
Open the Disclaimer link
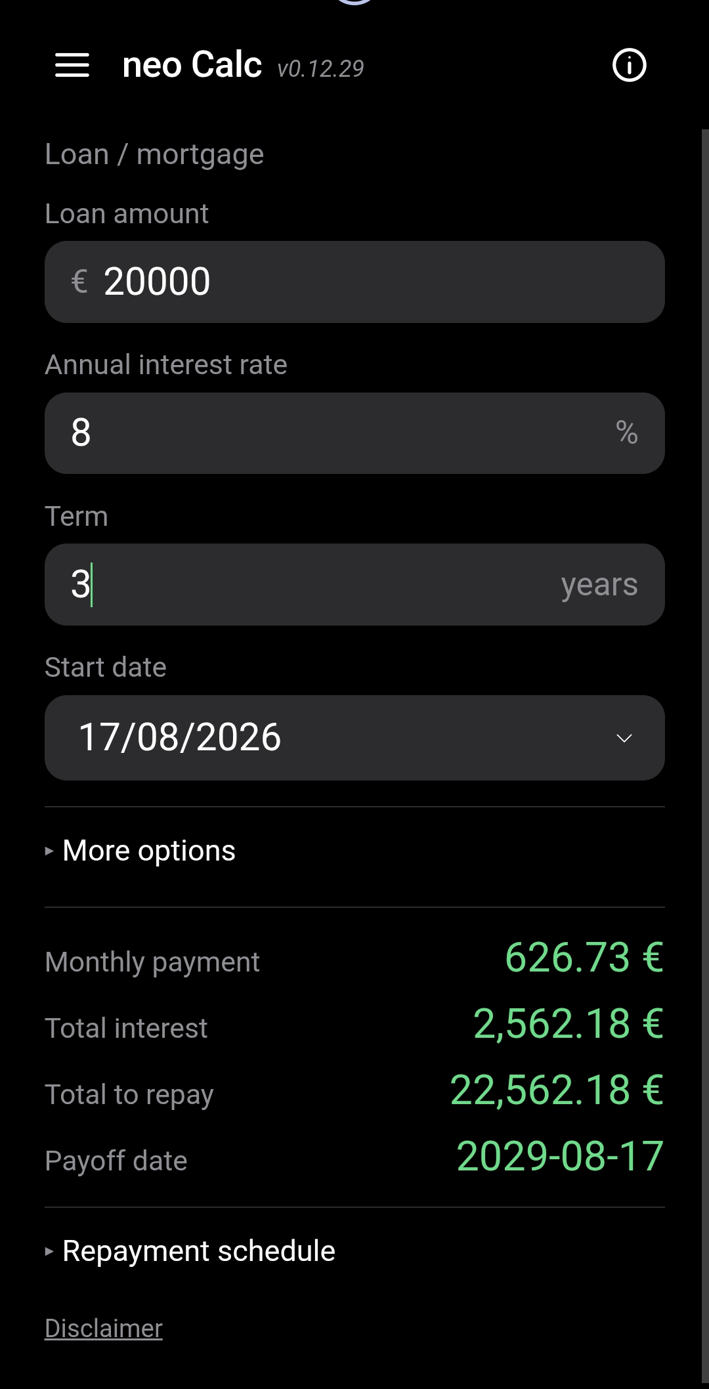click(x=104, y=1329)
